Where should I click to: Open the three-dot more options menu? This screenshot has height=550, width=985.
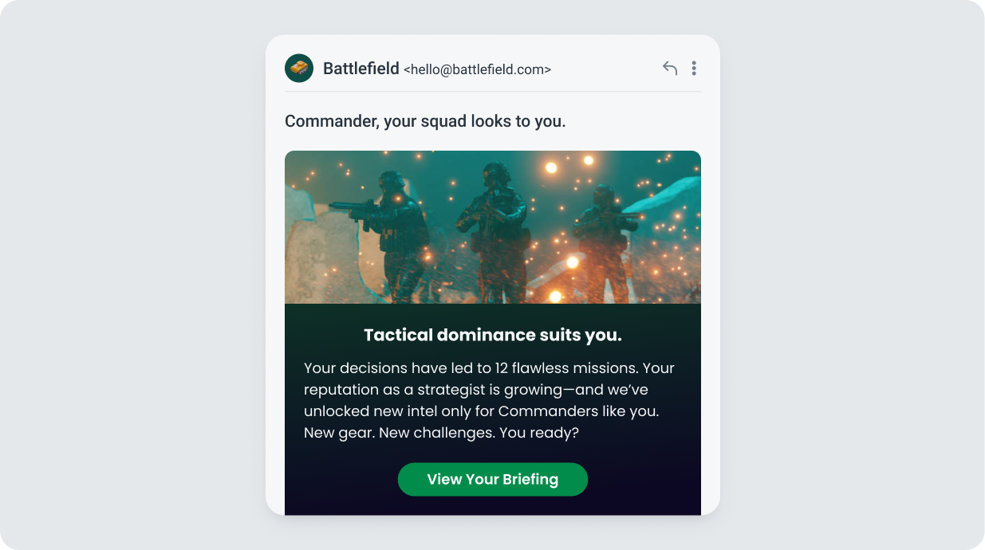tap(694, 69)
